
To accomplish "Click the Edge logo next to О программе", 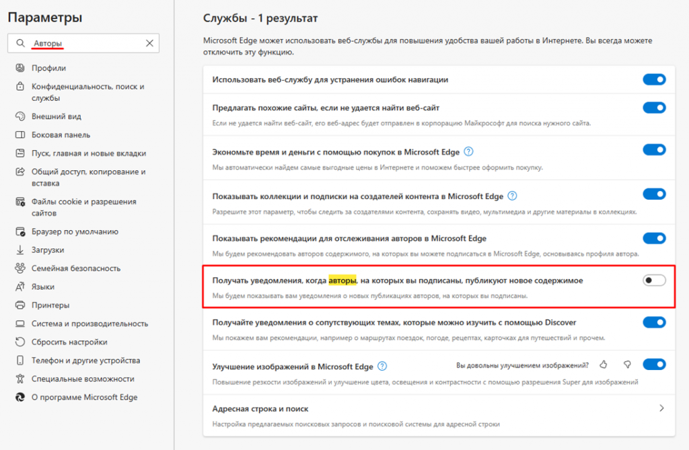I will point(20,397).
